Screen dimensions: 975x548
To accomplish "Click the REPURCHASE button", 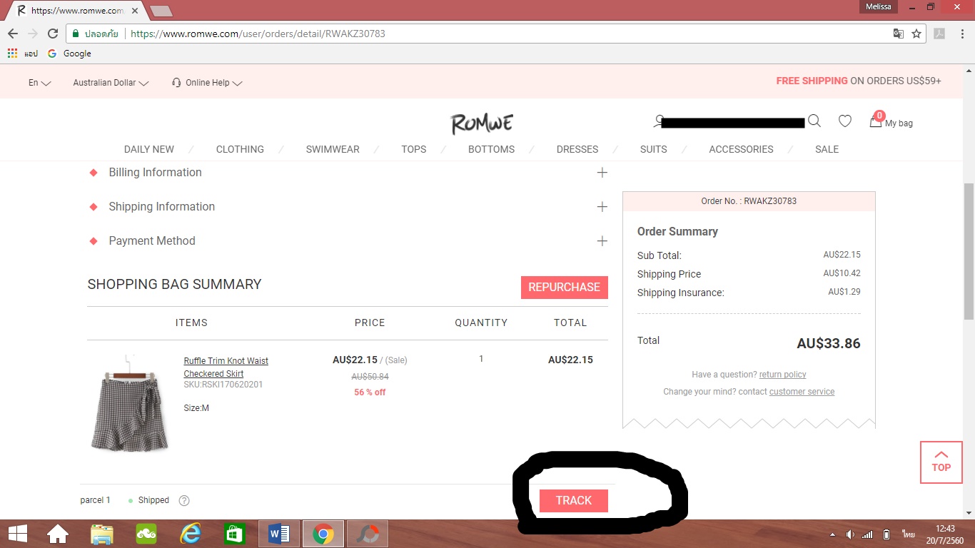I will (565, 288).
